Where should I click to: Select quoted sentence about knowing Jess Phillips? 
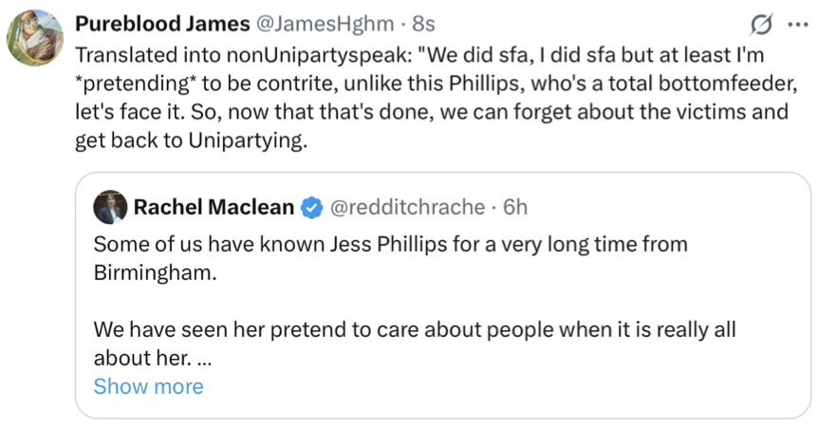(x=389, y=244)
